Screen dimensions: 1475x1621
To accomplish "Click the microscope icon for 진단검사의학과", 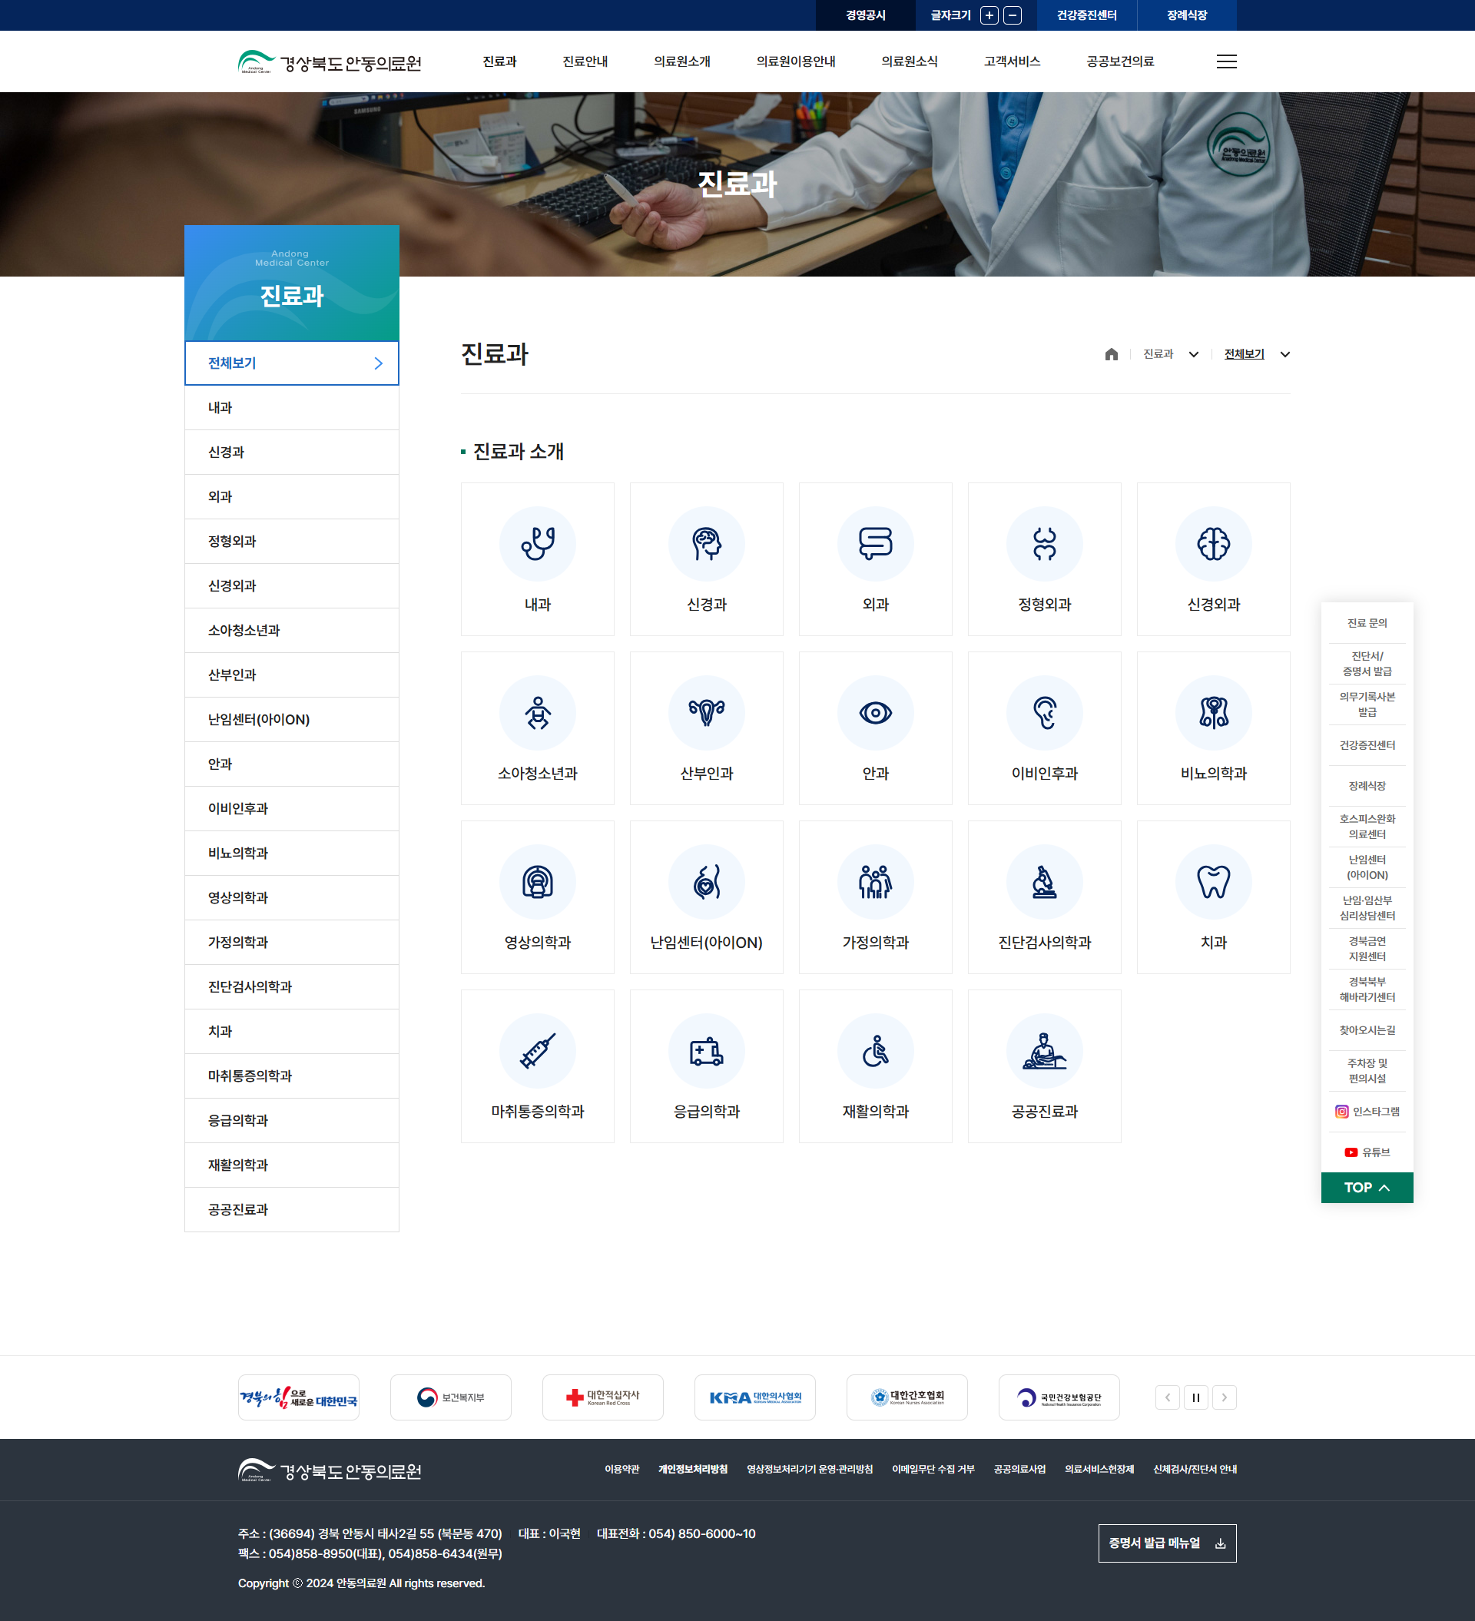I will click(x=1044, y=881).
